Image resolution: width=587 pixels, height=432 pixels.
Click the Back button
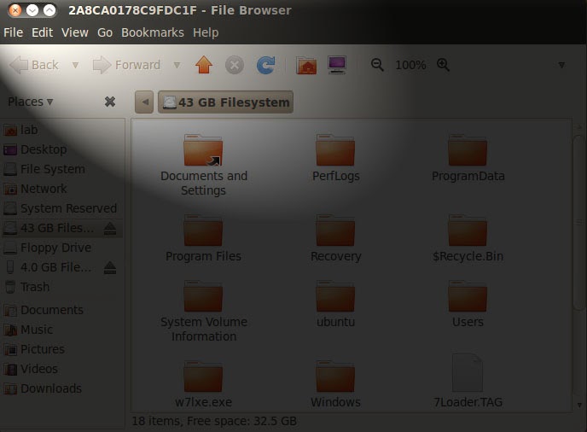(x=34, y=65)
